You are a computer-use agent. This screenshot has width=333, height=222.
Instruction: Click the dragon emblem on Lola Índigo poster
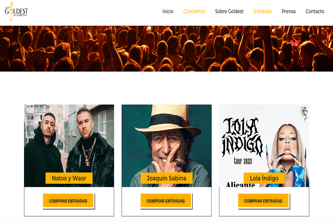click(x=304, y=114)
